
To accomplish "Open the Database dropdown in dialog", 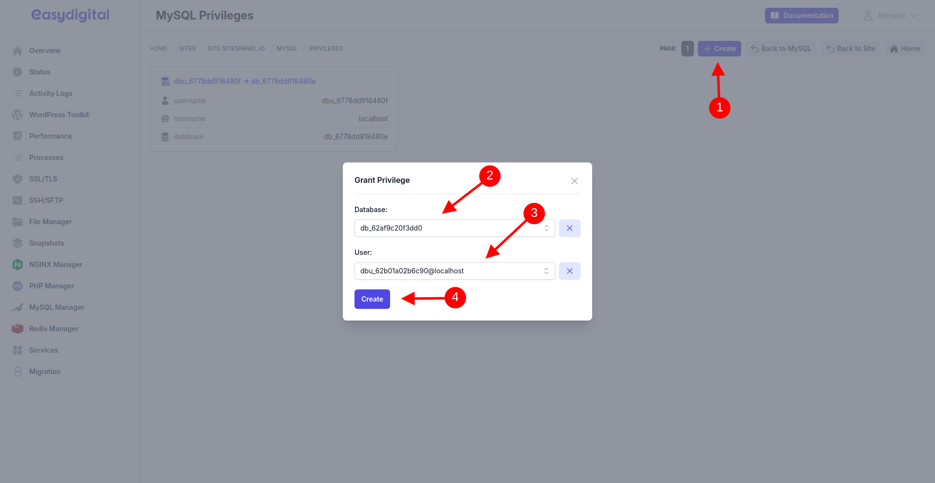I will (454, 228).
